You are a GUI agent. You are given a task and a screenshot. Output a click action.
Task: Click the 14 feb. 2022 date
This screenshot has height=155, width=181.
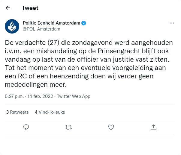point(41,96)
